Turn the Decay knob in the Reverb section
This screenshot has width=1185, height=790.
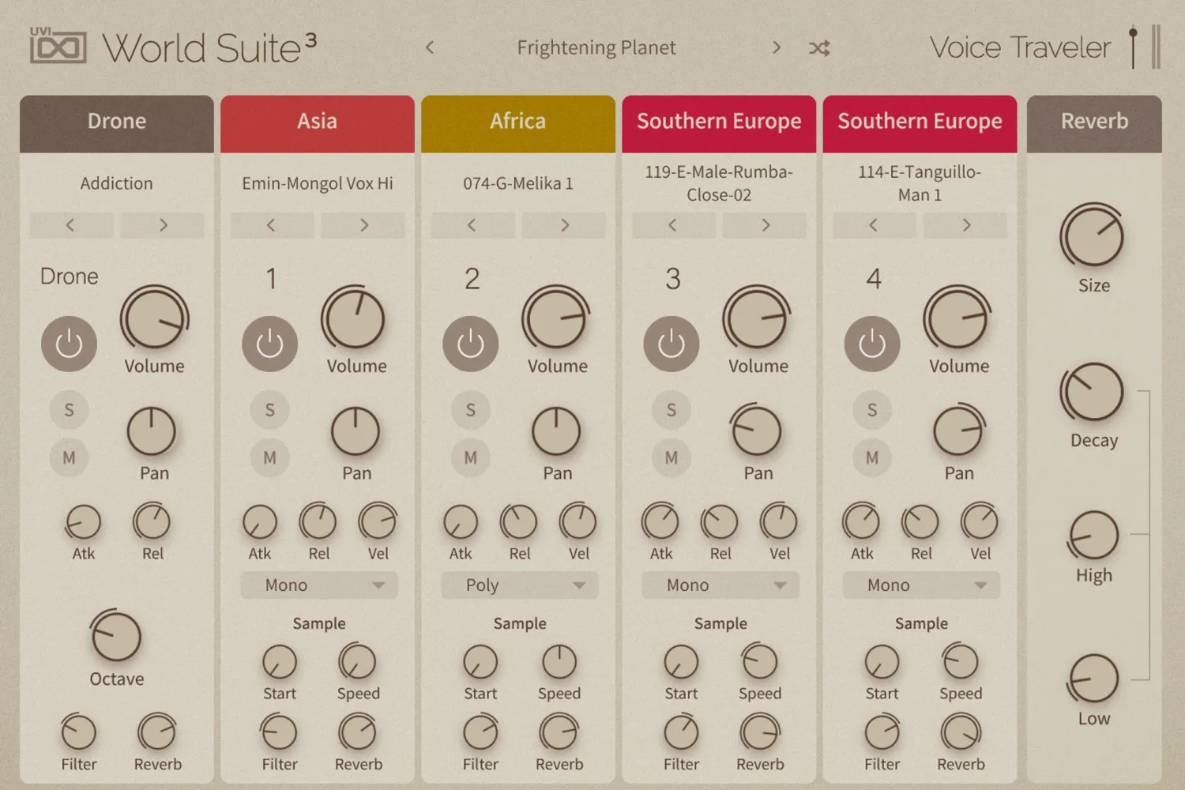1093,391
